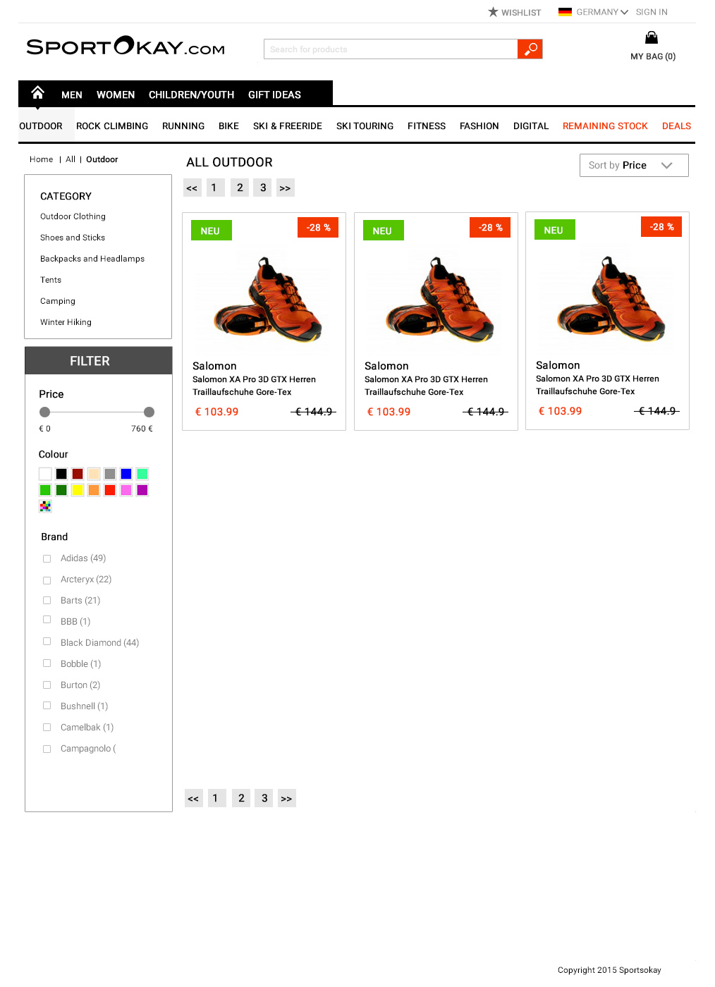Check the Camelbak brand filter
This screenshot has height=987, width=715.
pyautogui.click(x=47, y=728)
